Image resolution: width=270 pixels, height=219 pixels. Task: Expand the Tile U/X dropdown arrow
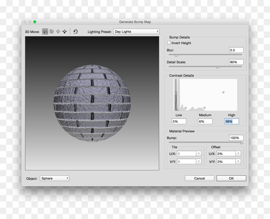199,154
